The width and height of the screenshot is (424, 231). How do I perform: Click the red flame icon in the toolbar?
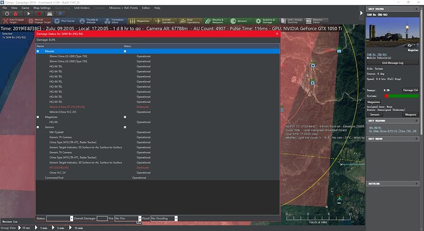15,13
